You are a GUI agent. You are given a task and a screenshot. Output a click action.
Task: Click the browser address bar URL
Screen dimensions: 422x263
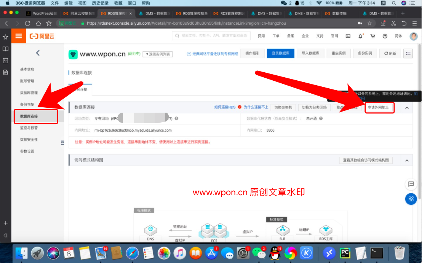[186, 23]
